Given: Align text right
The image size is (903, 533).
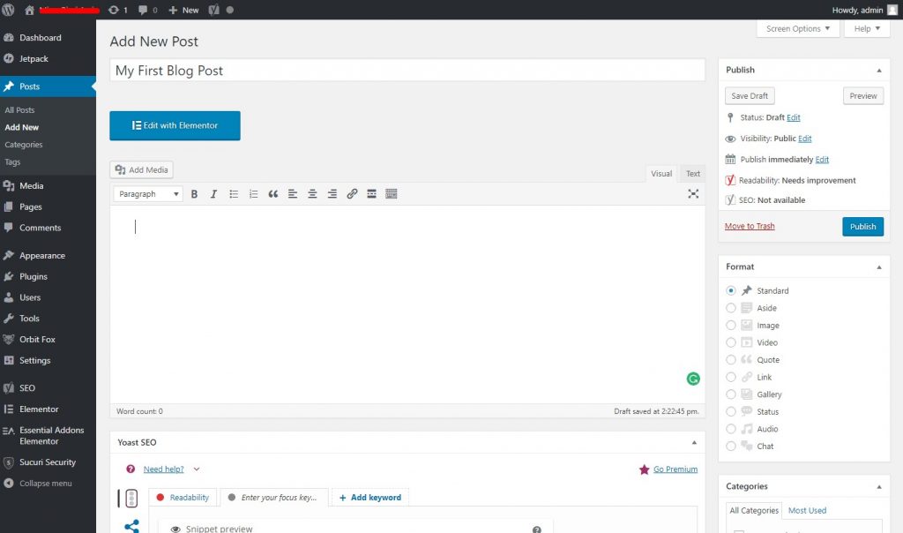Looking at the screenshot, I should pos(332,194).
